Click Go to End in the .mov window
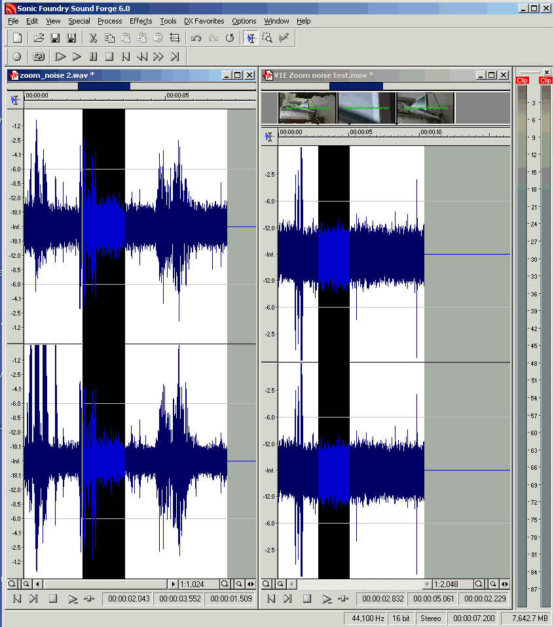The width and height of the screenshot is (554, 627). coord(287,598)
